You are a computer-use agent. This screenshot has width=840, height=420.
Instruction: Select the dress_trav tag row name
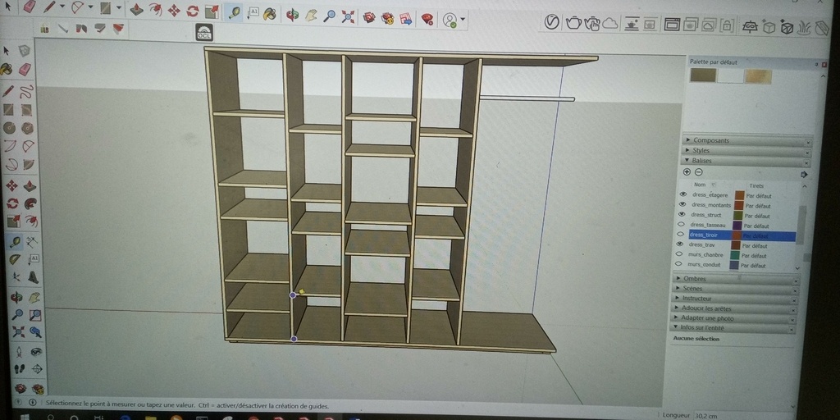701,244
